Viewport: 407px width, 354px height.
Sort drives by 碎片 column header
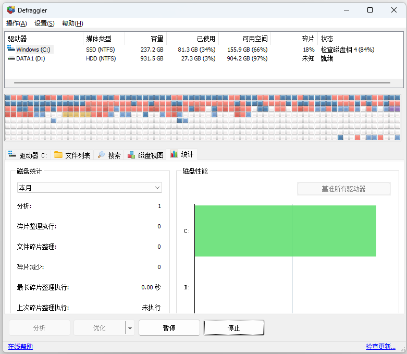tap(308, 39)
